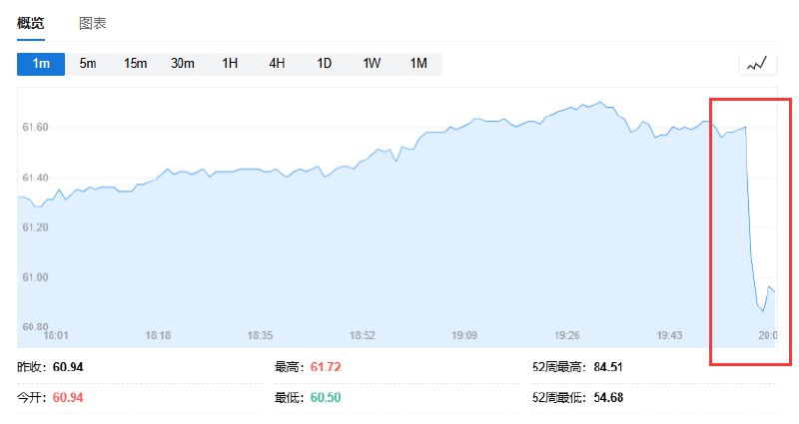The image size is (799, 424).
Task: Click the price trough after the drop
Action: [763, 310]
